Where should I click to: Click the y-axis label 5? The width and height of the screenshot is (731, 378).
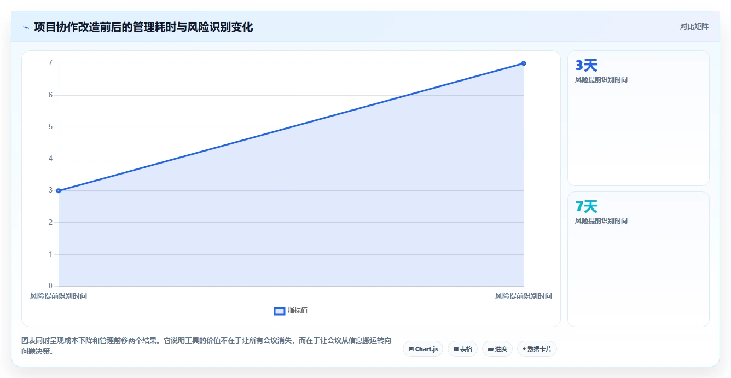click(x=50, y=127)
